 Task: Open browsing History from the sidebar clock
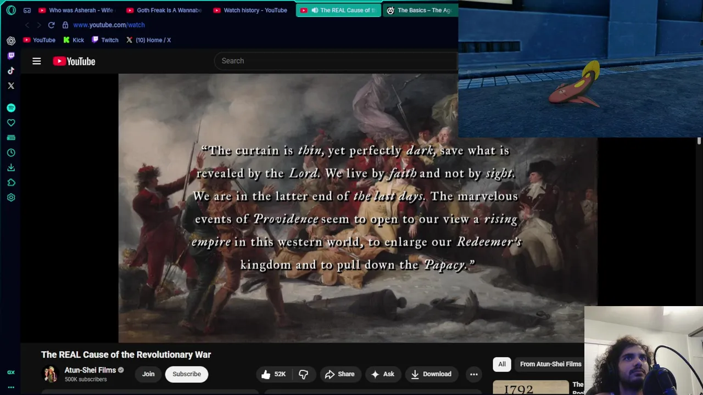click(11, 153)
